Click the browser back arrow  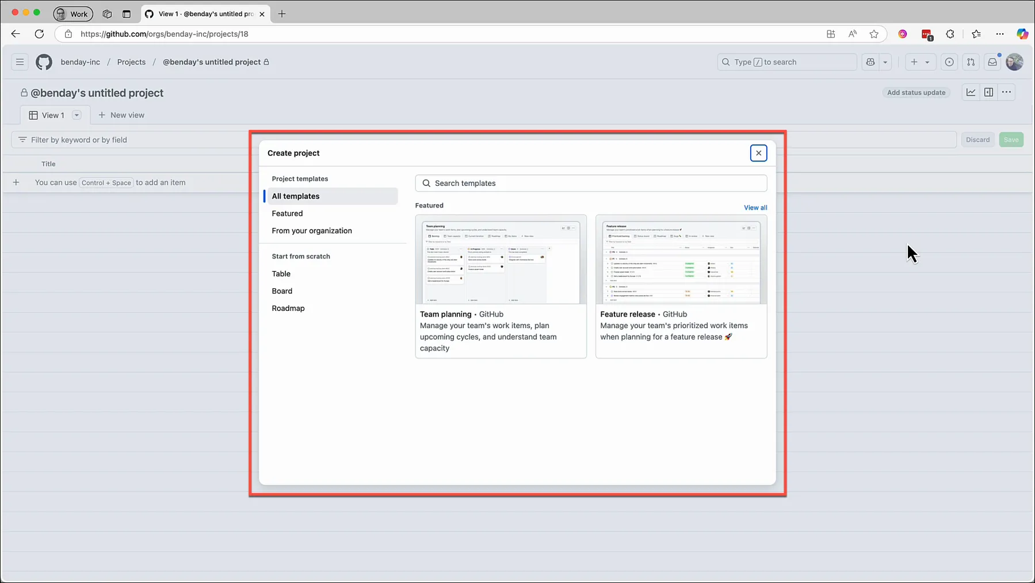[x=16, y=34]
